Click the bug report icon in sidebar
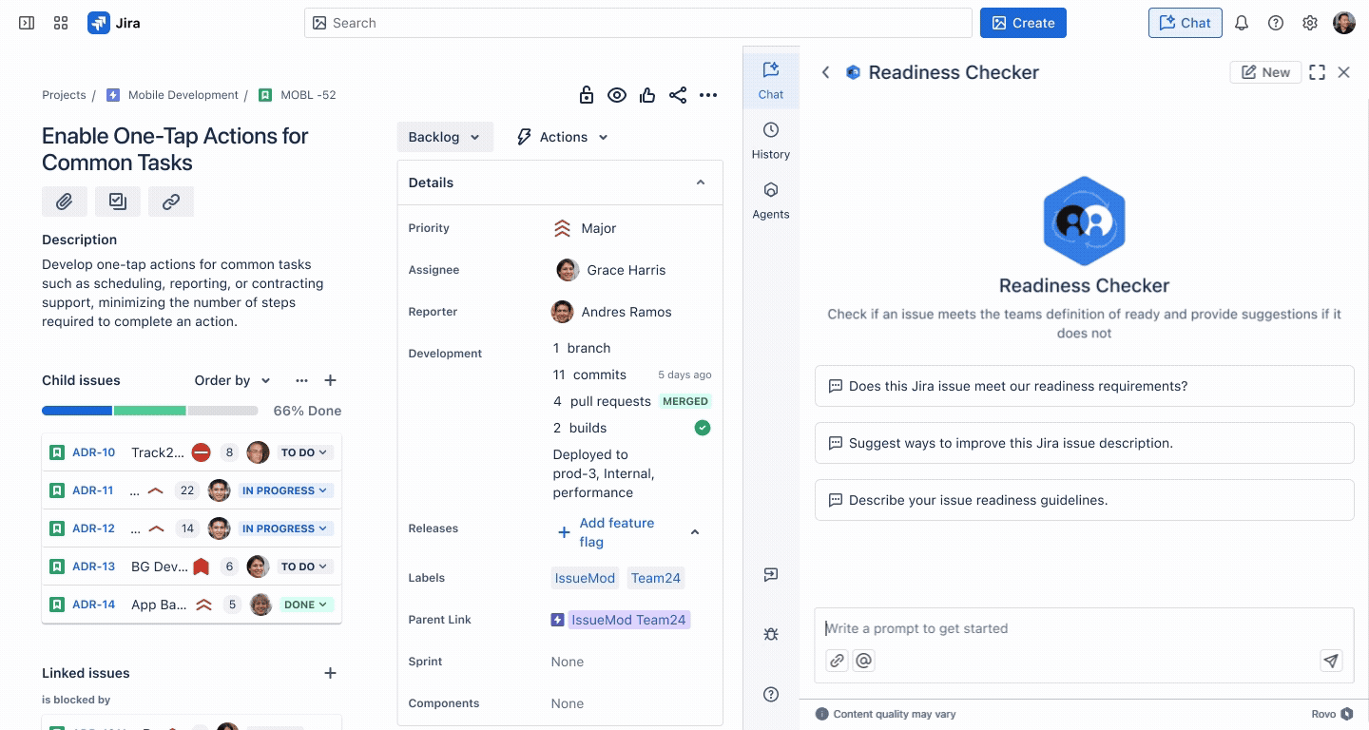Screen dimensions: 1369x730 (x=771, y=634)
